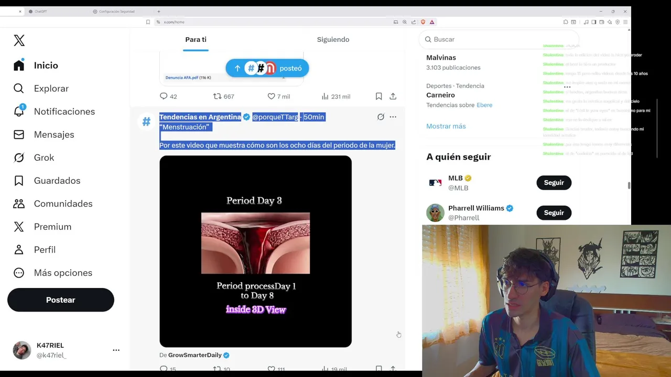Click the new posts 'posteó' pill
Viewport: 671px width, 377px height.
tap(267, 68)
